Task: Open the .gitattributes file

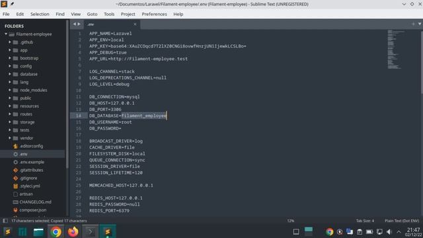Action: point(31,170)
